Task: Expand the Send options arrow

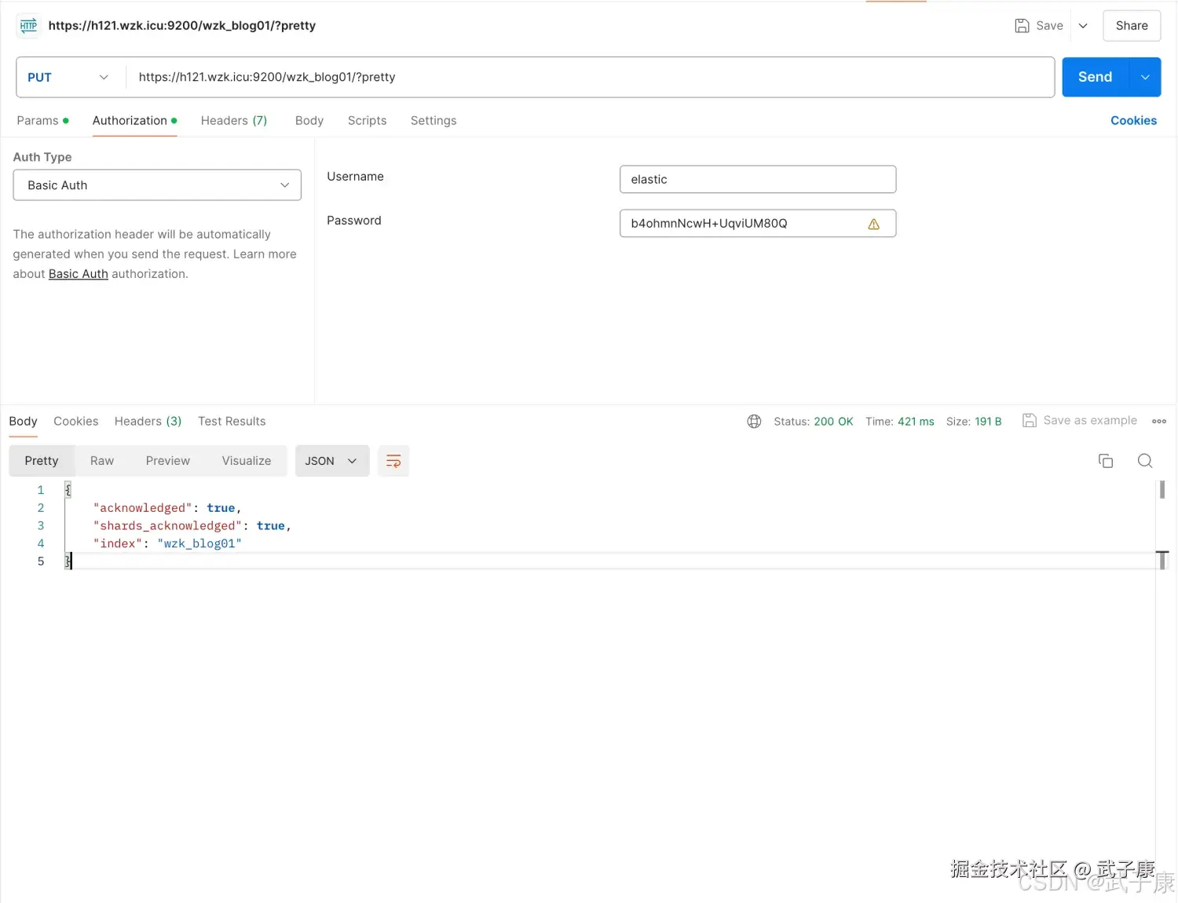Action: pyautogui.click(x=1145, y=77)
